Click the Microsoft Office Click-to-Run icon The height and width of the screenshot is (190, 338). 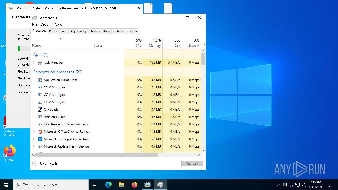(x=40, y=132)
